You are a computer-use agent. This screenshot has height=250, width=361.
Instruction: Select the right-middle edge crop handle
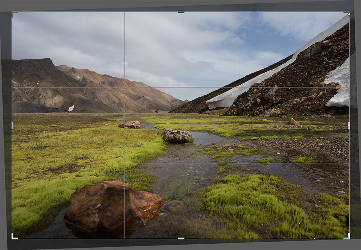(349, 126)
